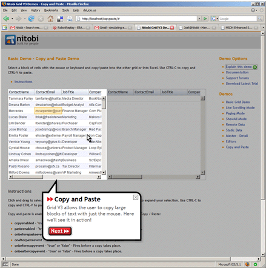Click the right grid's horizontal scrollbar thumb
266x268 pixels.
click(x=127, y=177)
